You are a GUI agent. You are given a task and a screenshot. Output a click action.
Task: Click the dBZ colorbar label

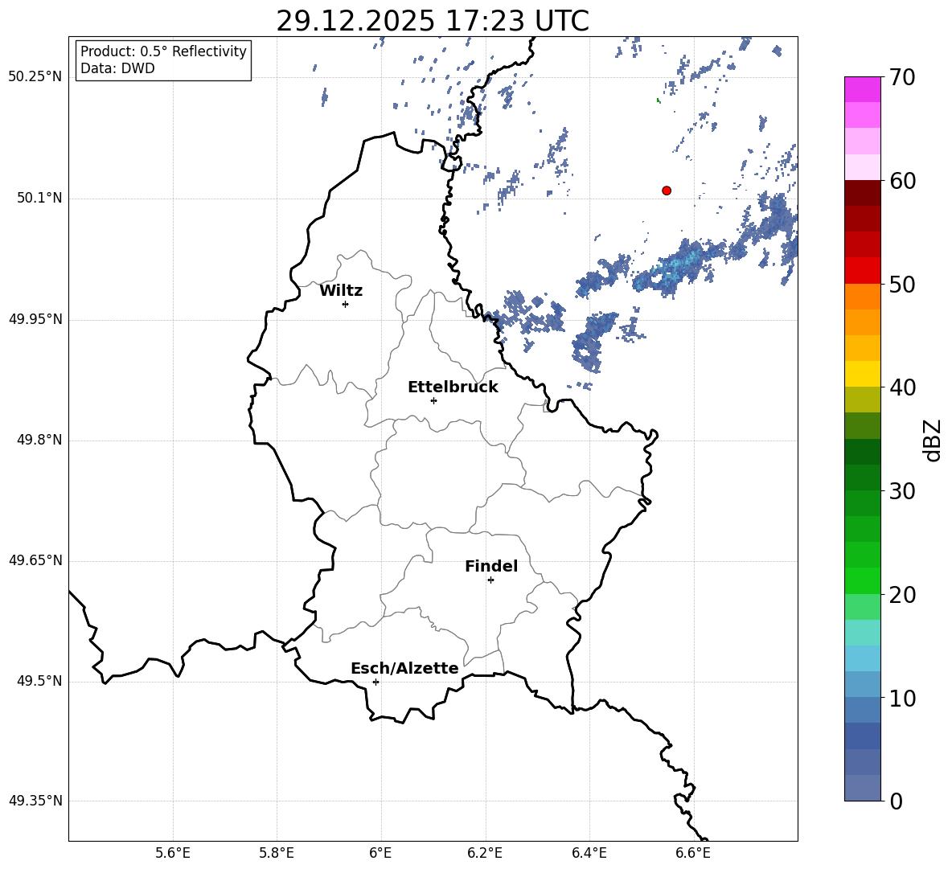[x=932, y=440]
